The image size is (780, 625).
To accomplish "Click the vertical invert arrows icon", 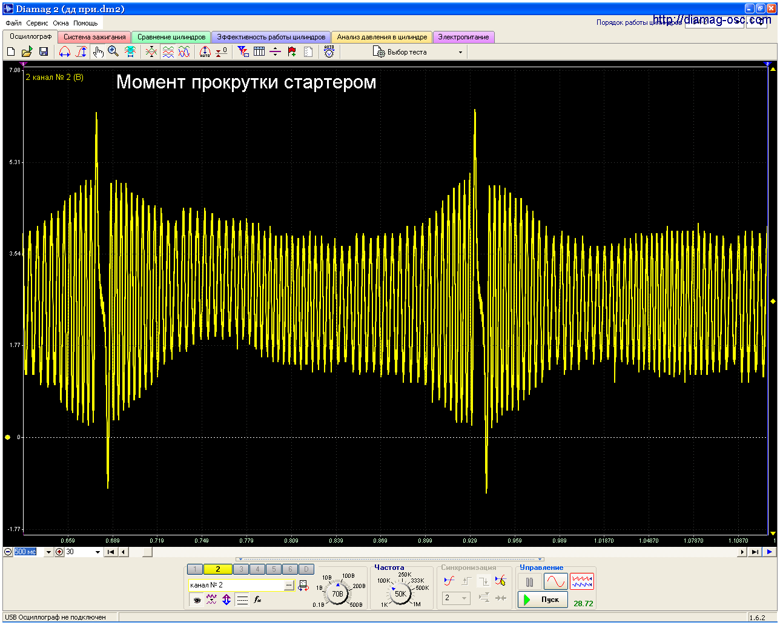I will 226,600.
